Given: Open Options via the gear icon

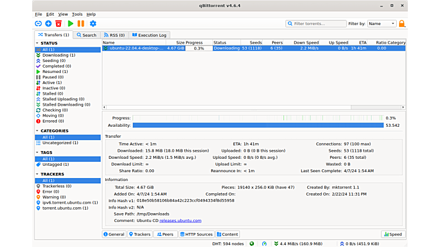Looking at the screenshot, I should pos(92,23).
